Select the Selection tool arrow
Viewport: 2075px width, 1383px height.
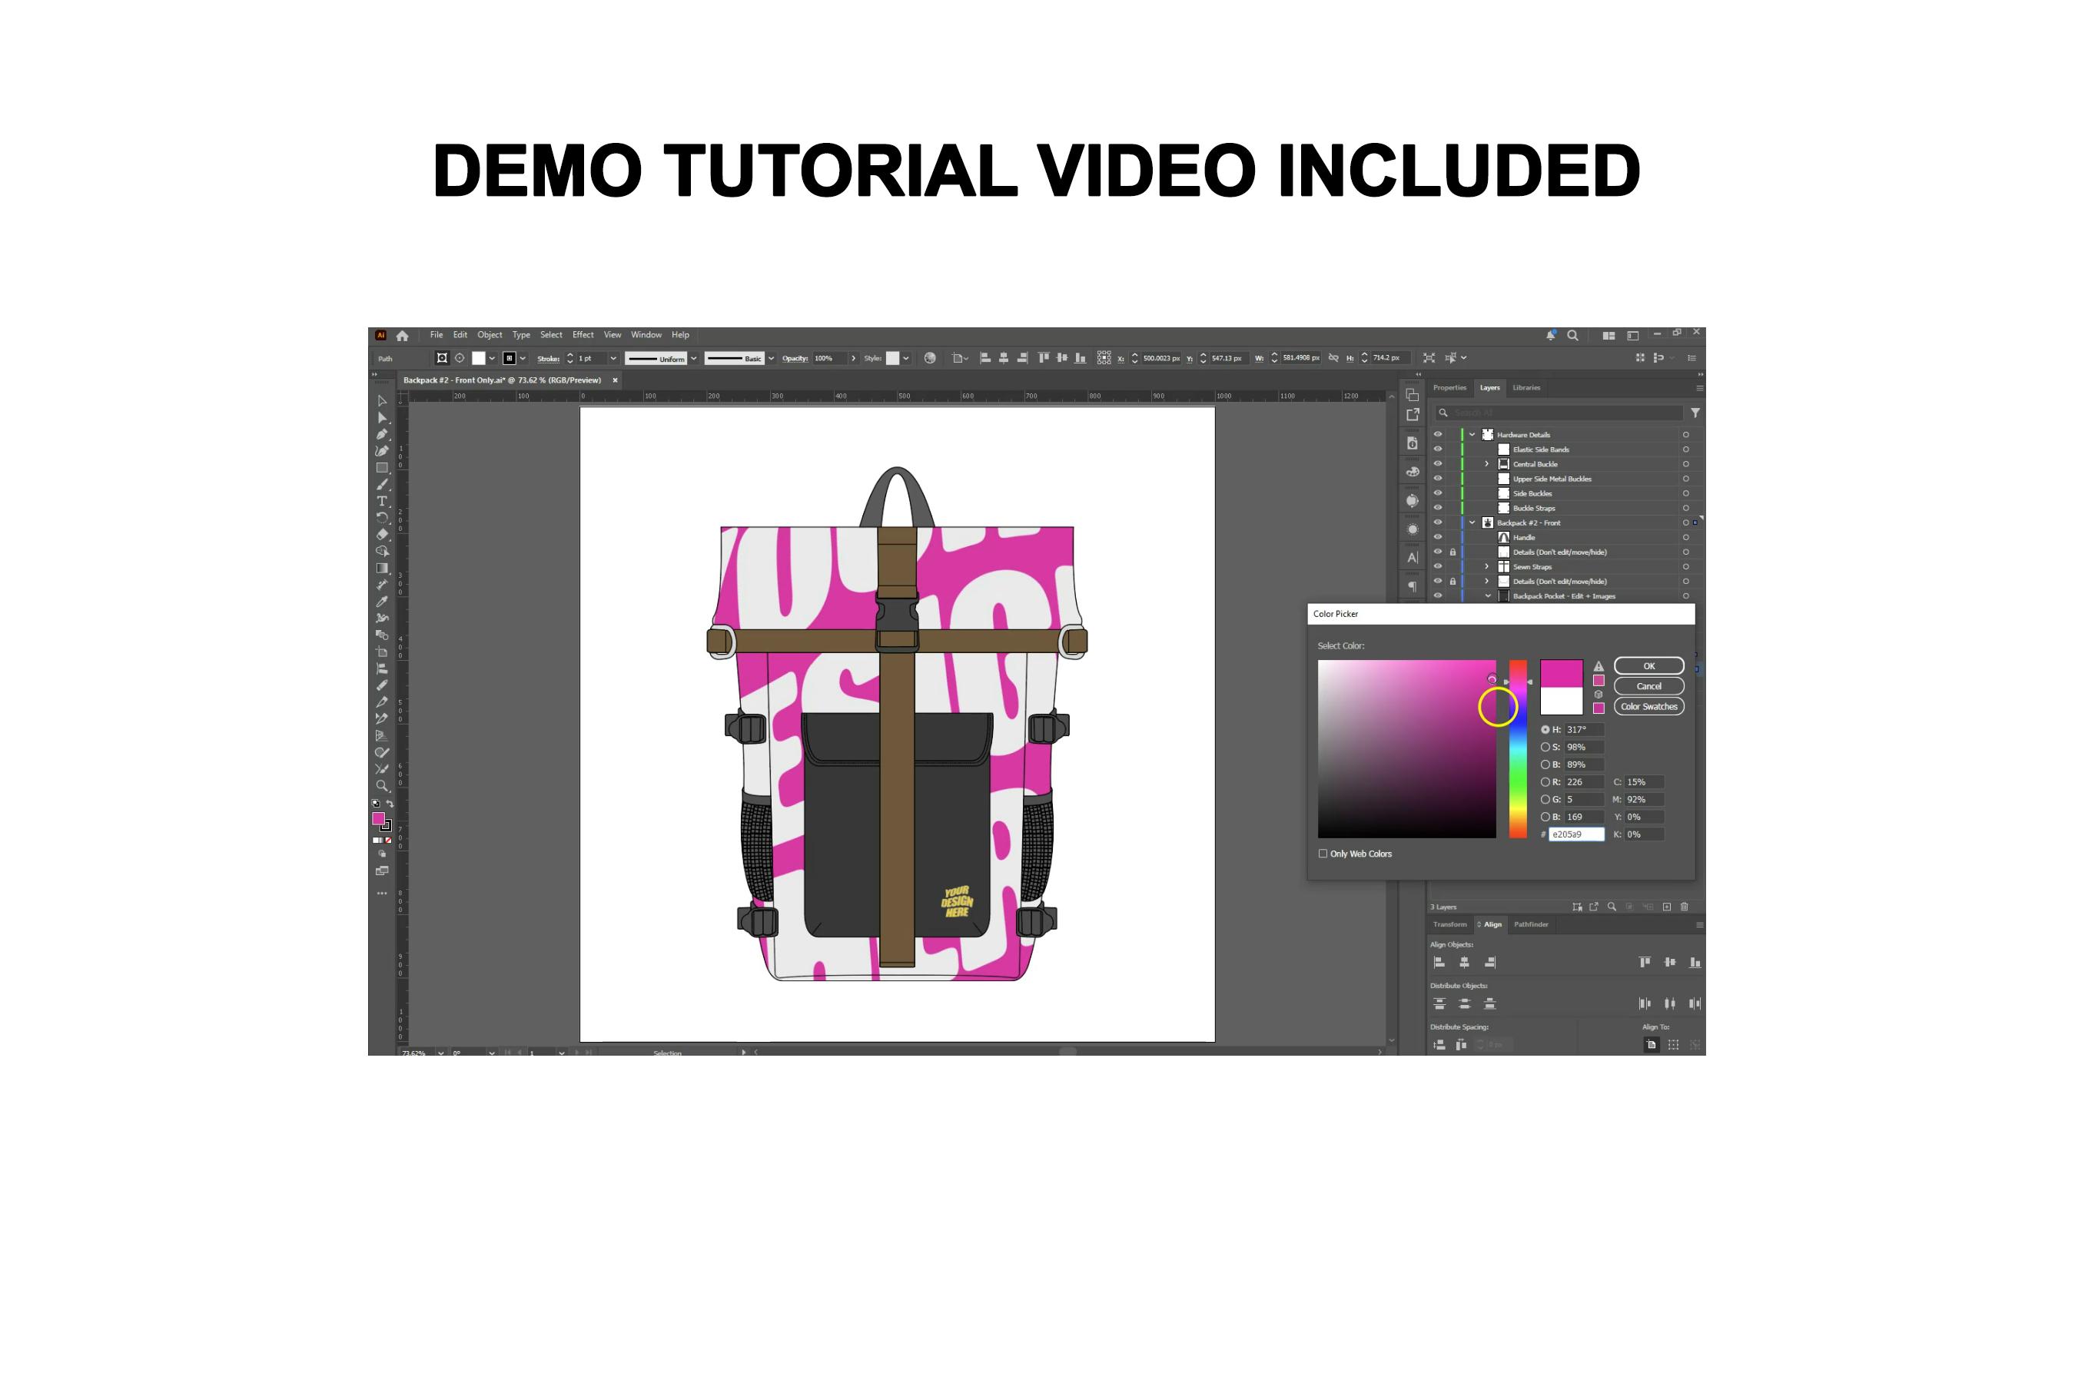(382, 401)
